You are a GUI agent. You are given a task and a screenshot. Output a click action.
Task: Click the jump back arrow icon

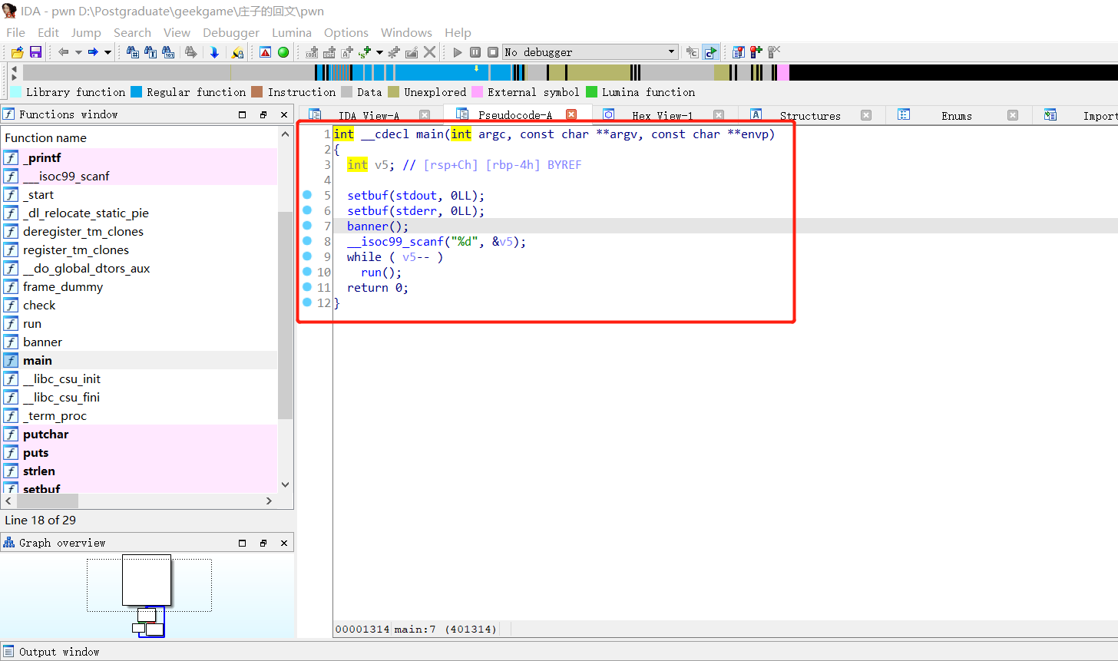[64, 52]
